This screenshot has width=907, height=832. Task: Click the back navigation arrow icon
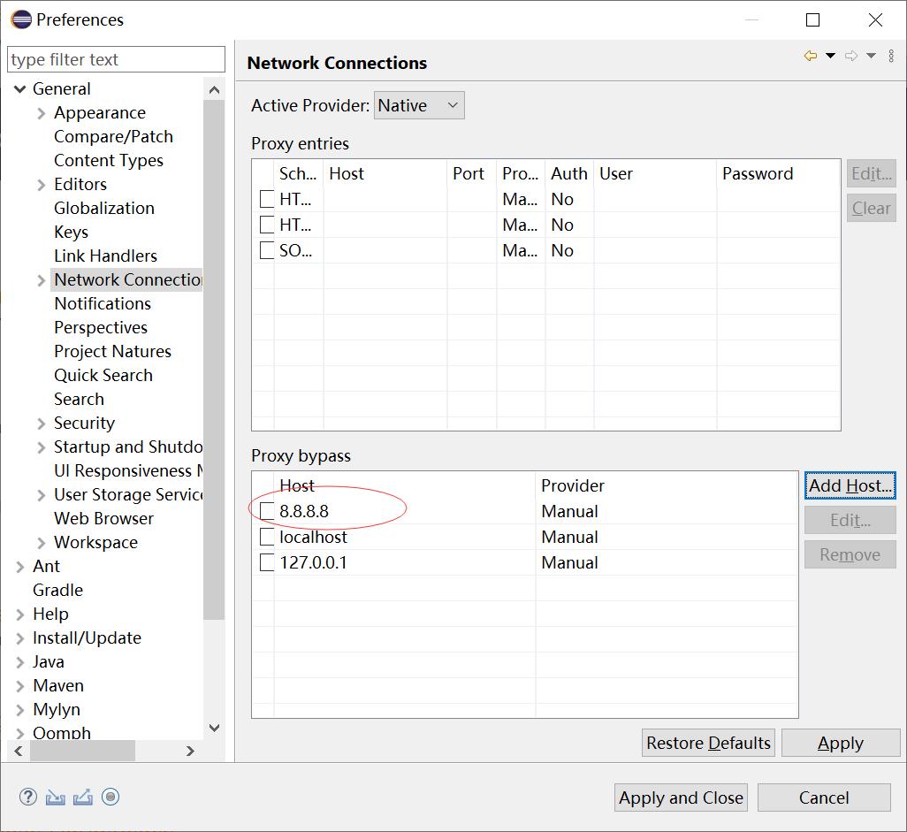(811, 56)
